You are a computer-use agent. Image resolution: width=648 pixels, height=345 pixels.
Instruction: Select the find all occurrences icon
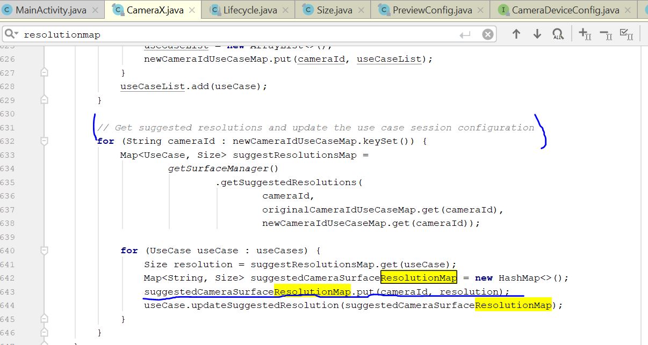pos(558,33)
